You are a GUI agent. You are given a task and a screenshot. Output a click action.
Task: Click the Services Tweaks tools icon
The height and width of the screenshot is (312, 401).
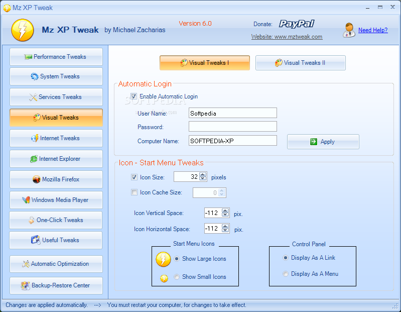pos(33,97)
